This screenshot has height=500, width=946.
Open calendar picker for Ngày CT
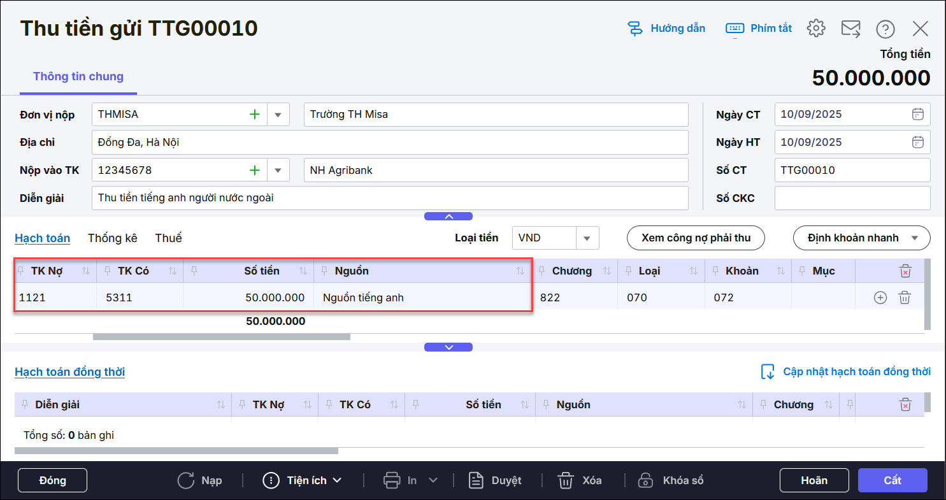(x=917, y=115)
